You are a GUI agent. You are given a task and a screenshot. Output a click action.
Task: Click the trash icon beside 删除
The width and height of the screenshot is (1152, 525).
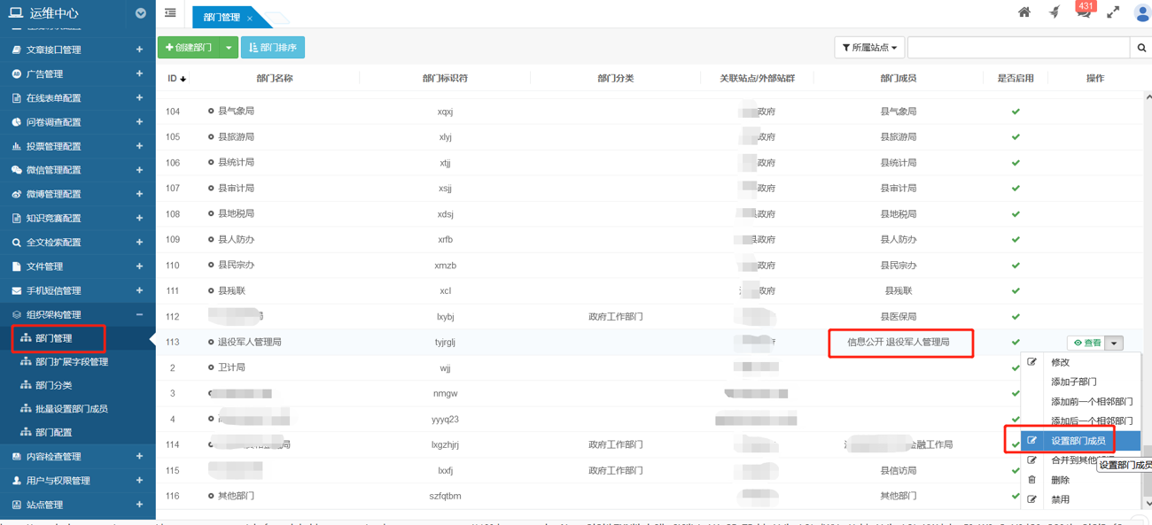1032,480
